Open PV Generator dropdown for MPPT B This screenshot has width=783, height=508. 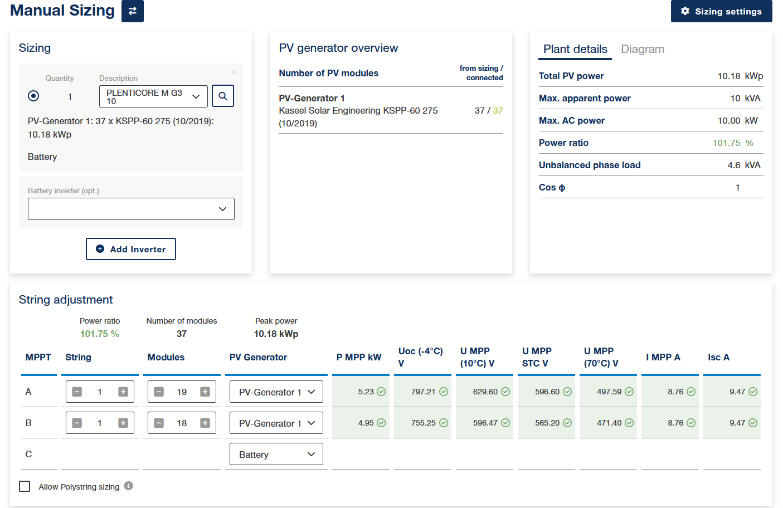[276, 423]
